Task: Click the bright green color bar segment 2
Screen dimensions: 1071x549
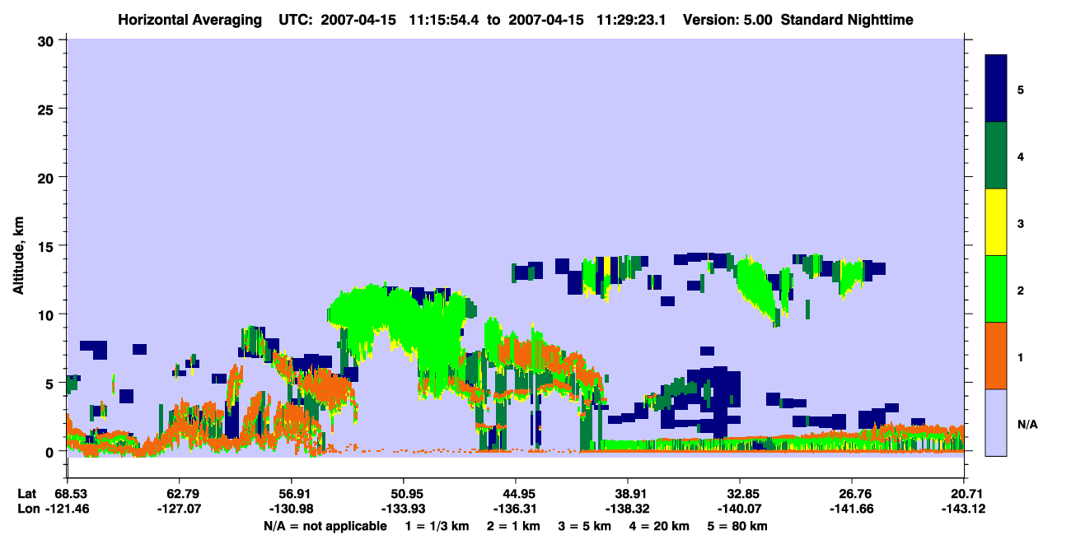Action: pyautogui.click(x=996, y=289)
